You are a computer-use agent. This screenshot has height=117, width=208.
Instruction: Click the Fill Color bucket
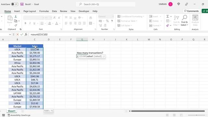pos(50,23)
